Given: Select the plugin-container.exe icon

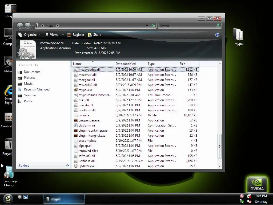Looking at the screenshot, I should [75, 130].
